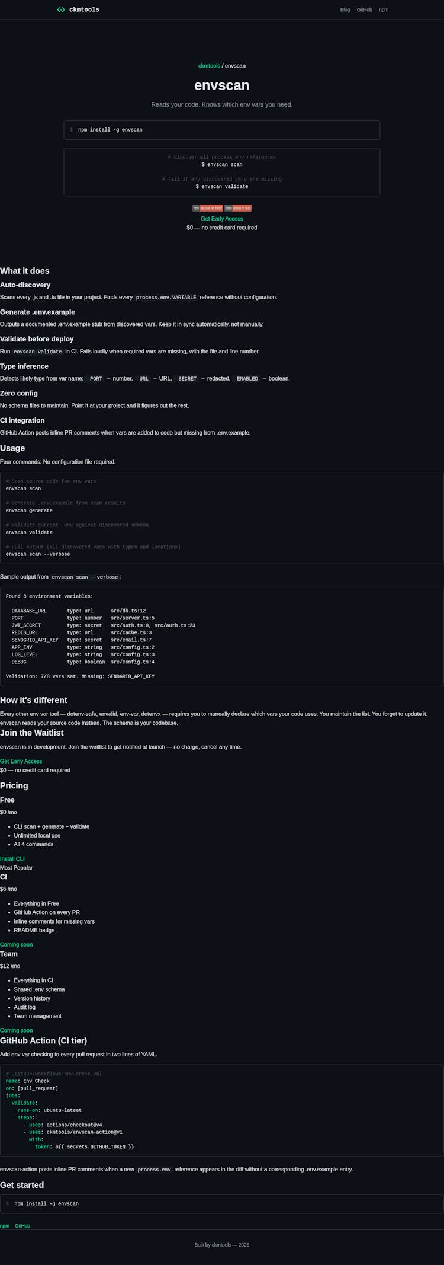Screen dimensions: 444x1265
Task: Open the GitHub link above the footer
Action: pos(22,1225)
